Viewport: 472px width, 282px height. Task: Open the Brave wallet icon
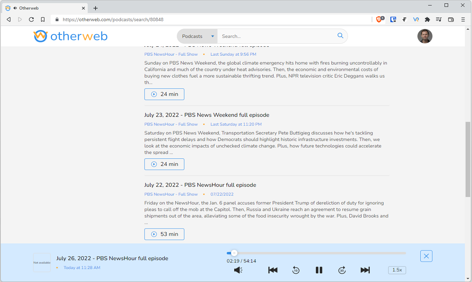tap(451, 19)
